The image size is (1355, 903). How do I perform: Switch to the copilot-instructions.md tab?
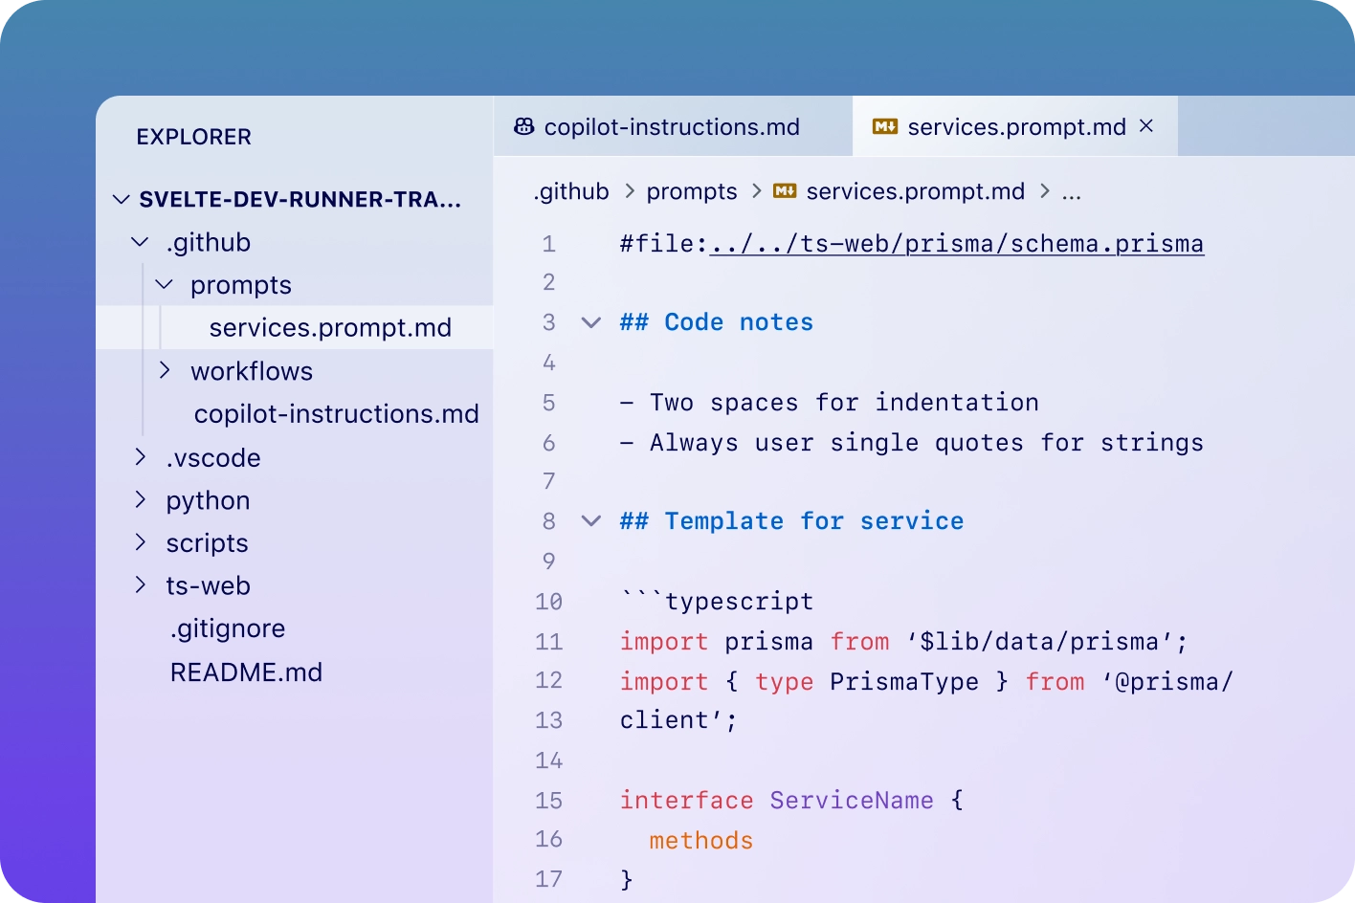coord(673,126)
